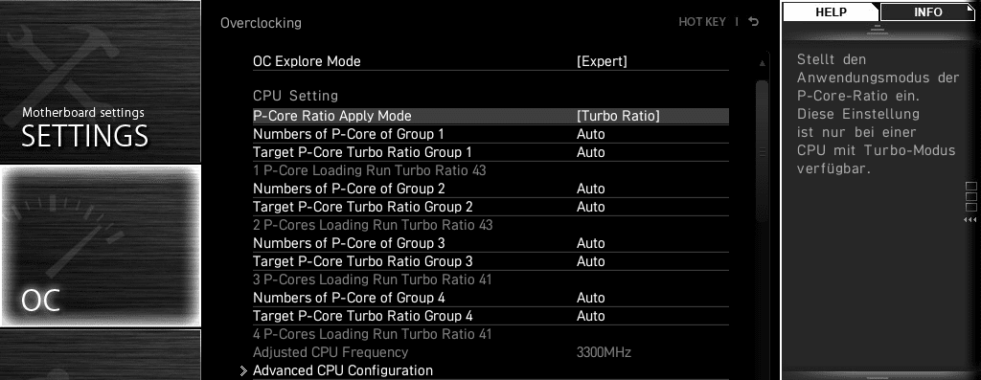The image size is (981, 380).
Task: Open the SETTINGS motherboard tile
Action: 100,81
